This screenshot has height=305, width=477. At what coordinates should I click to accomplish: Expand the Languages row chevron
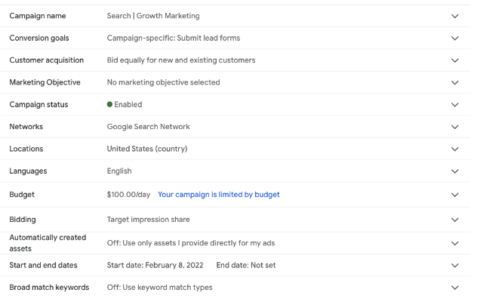point(454,171)
